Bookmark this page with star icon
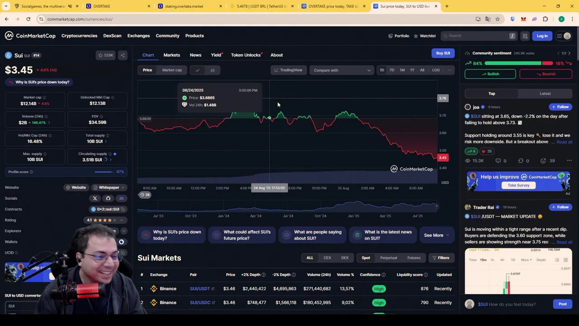The image size is (579, 326). pos(497,19)
